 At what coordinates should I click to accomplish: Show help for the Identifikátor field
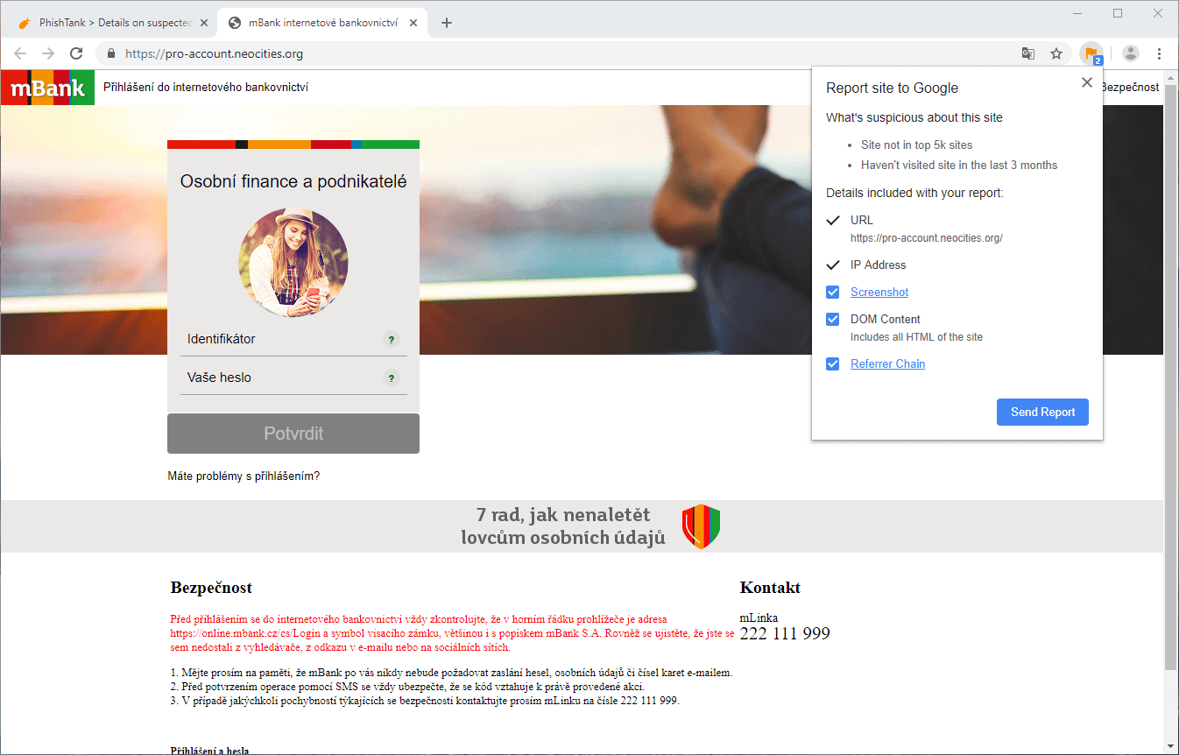click(x=392, y=339)
